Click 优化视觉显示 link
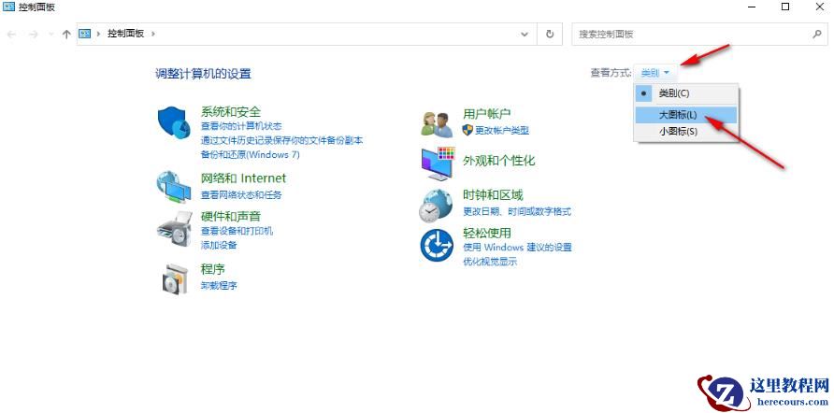Screen dimensions: 834x413 [490, 262]
